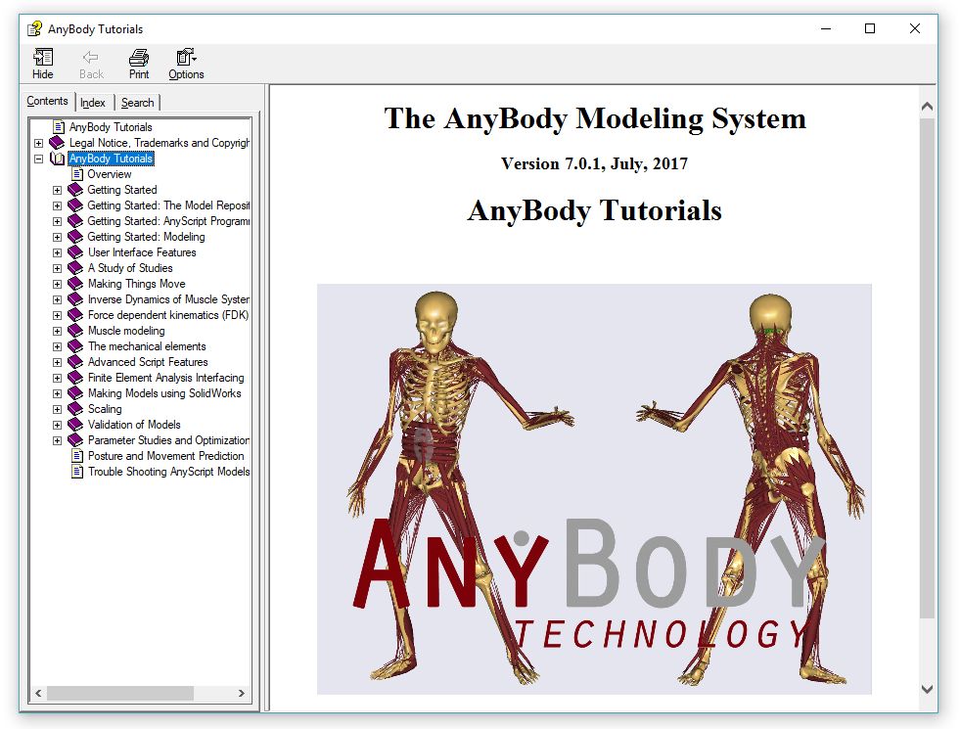
Task: Expand the Legal Notice, Trademarks node
Action: point(38,143)
